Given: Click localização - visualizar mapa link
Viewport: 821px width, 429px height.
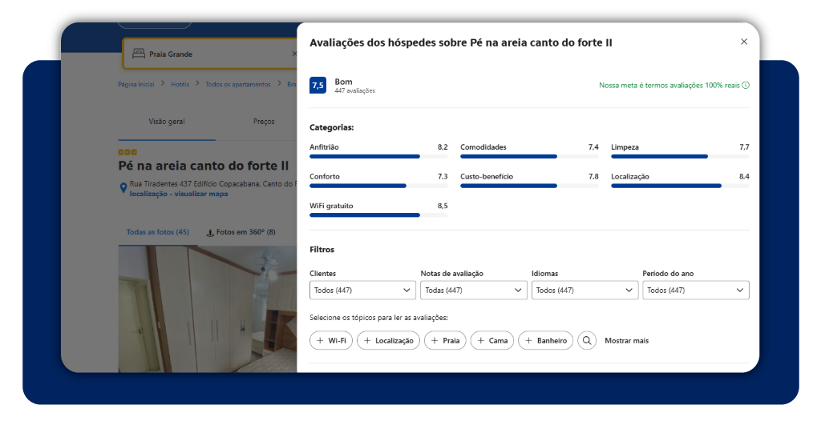Looking at the screenshot, I should coord(179,194).
